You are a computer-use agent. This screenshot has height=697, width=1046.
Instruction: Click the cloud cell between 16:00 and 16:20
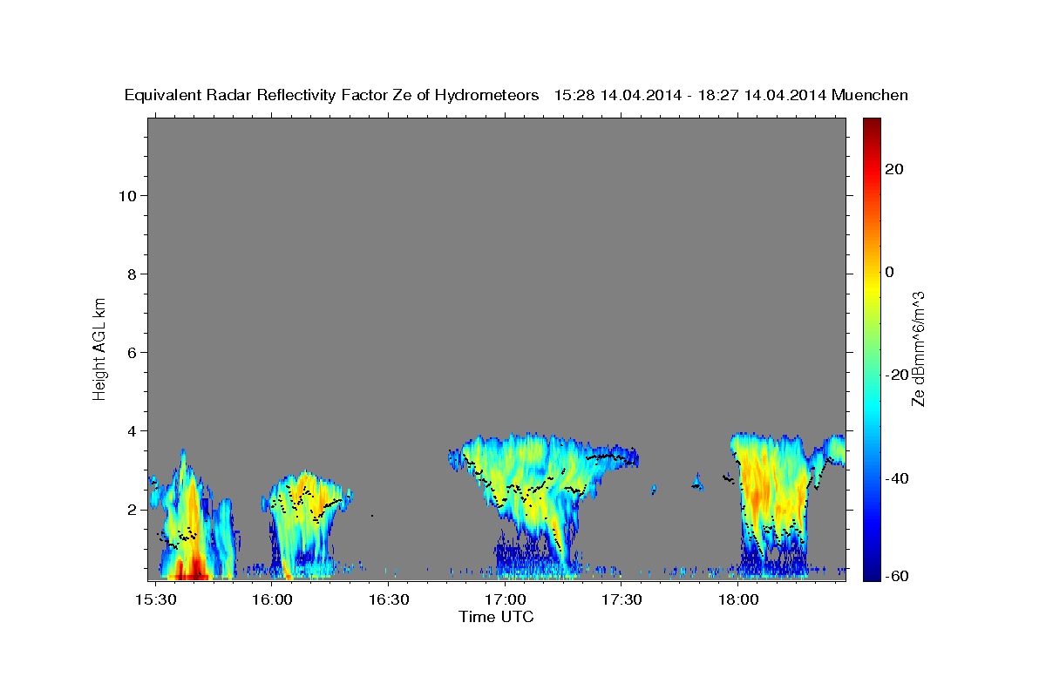pyautogui.click(x=305, y=523)
